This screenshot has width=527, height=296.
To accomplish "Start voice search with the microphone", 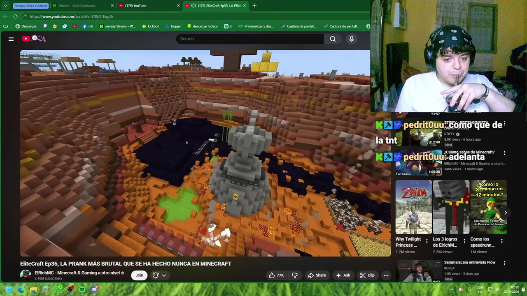I will tap(351, 39).
